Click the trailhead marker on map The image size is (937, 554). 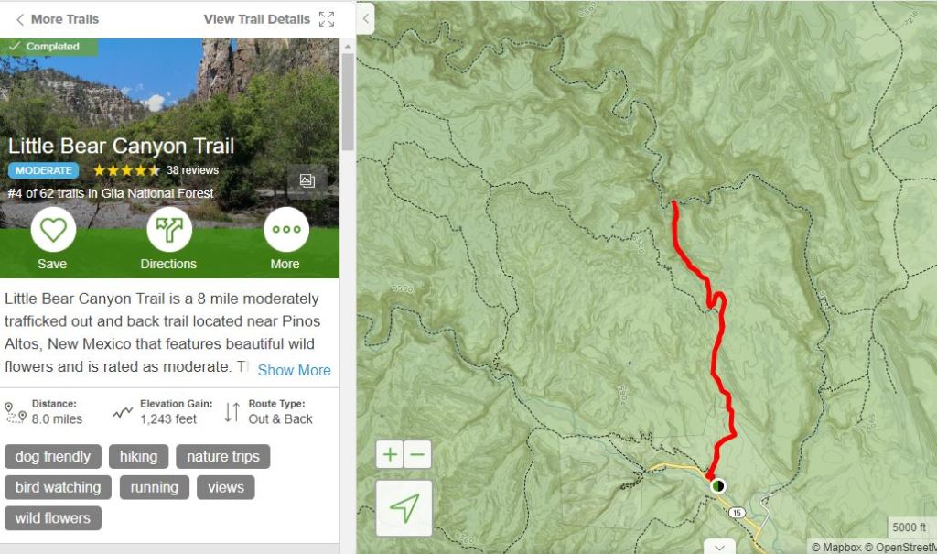tap(717, 485)
